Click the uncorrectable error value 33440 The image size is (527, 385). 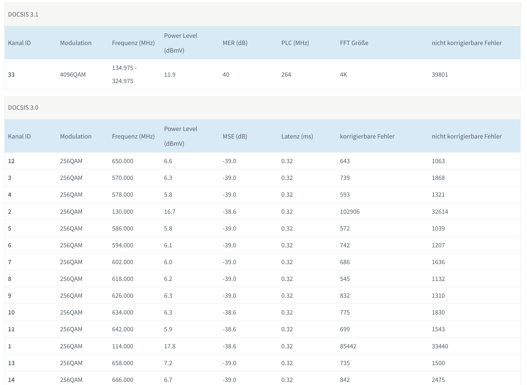tap(440, 346)
